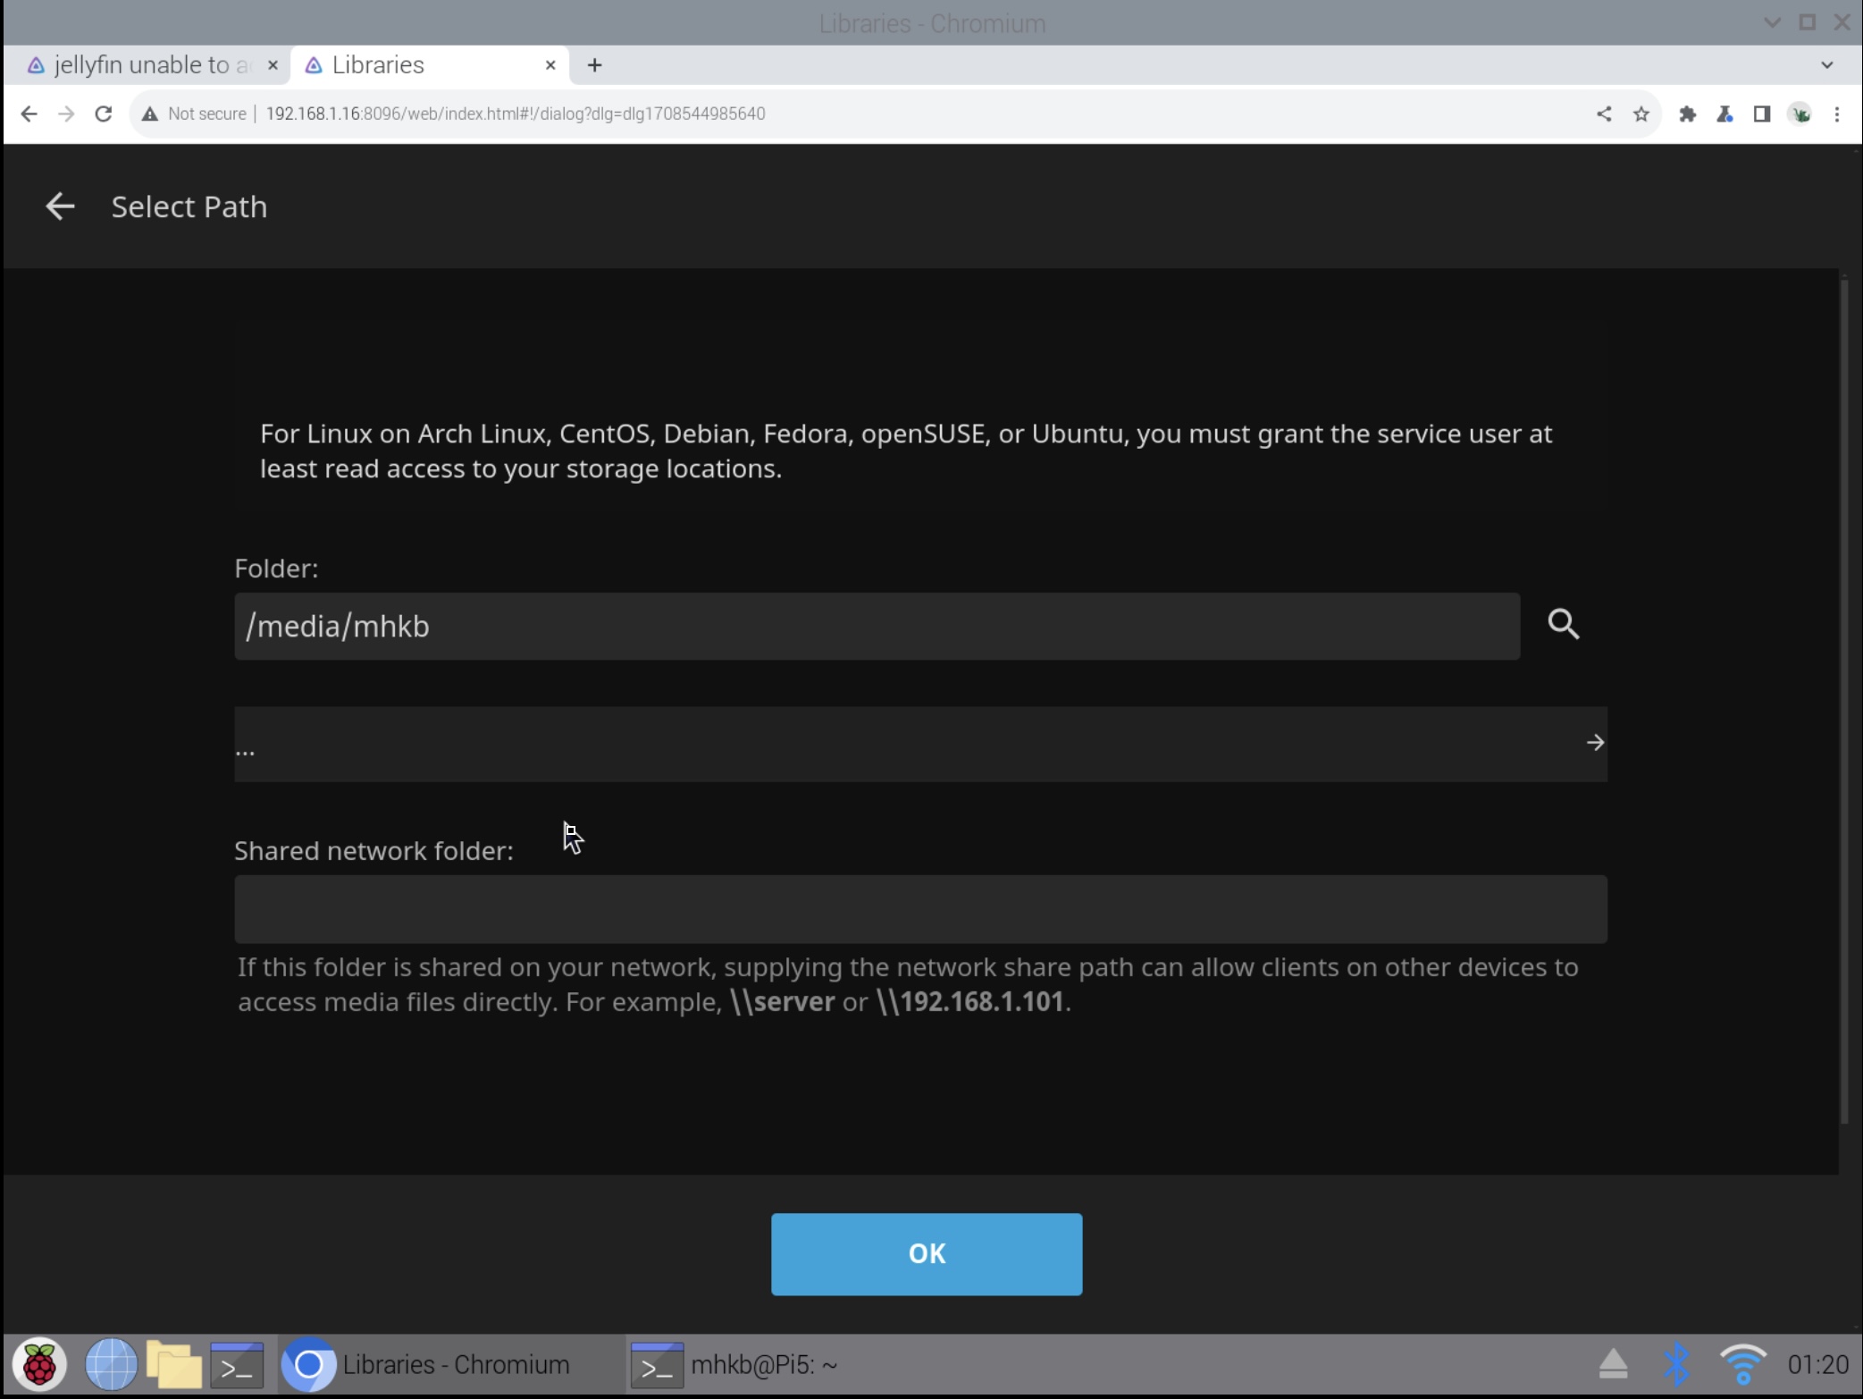The image size is (1863, 1399).
Task: Open a new browser tab
Action: tap(594, 65)
